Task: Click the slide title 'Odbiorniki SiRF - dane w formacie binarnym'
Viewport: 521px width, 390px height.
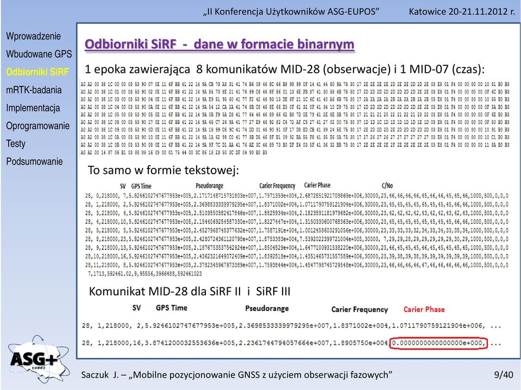Action: click(219, 44)
